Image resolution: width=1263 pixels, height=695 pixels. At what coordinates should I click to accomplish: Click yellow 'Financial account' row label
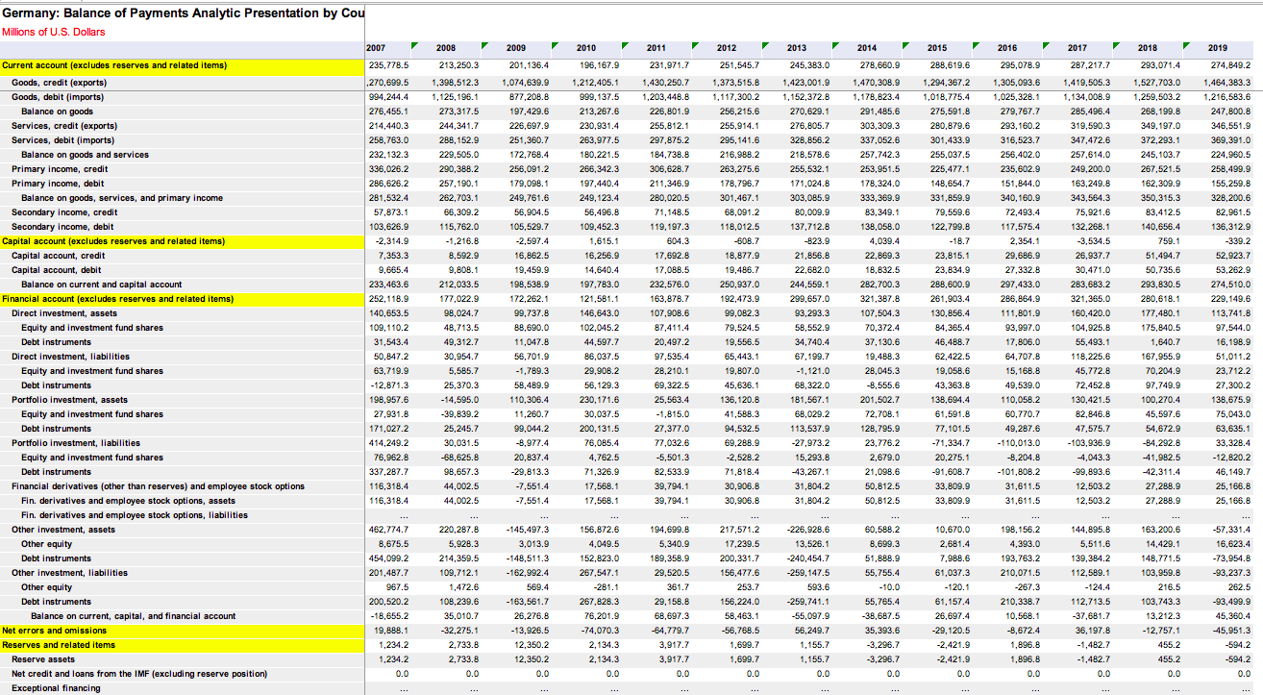coord(117,299)
